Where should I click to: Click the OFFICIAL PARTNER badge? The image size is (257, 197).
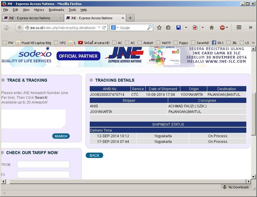coord(78,56)
